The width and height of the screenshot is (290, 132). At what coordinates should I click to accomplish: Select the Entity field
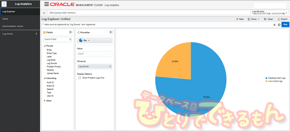click(x=49, y=50)
